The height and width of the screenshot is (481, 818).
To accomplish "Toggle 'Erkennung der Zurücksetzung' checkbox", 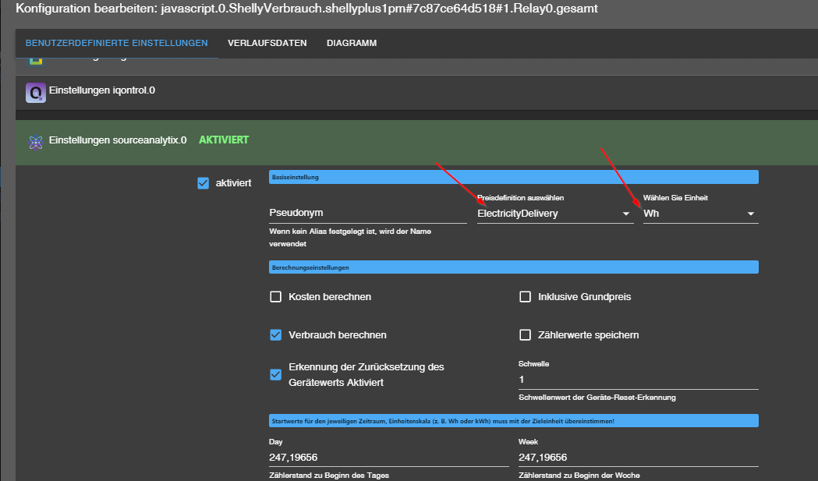I will tap(275, 374).
